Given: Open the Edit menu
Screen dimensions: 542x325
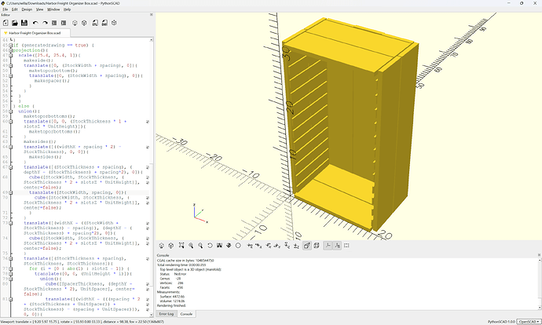Looking at the screenshot, I should 14,9.
